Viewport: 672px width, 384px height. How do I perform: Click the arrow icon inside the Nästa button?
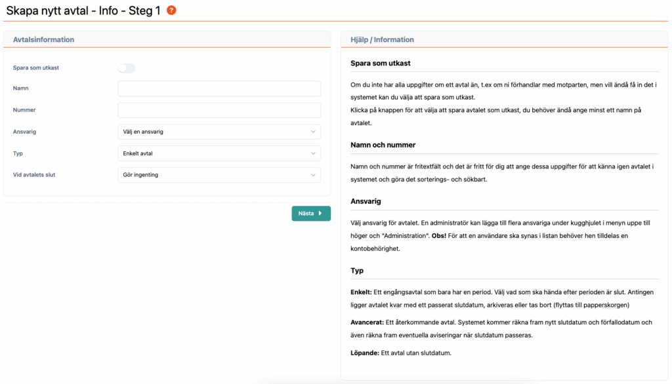(x=320, y=214)
